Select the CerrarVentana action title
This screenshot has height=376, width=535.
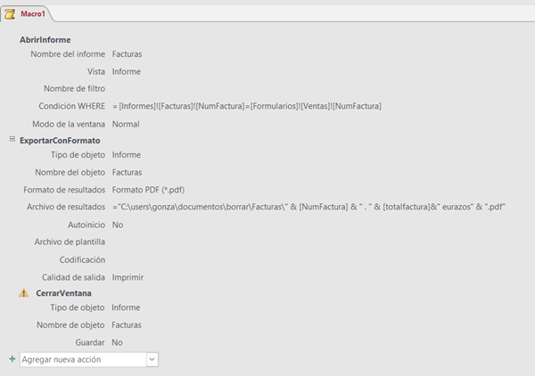point(65,292)
